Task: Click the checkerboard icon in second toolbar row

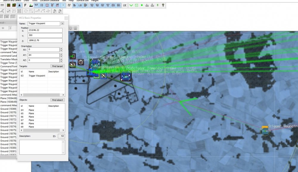Action: click(19, 11)
